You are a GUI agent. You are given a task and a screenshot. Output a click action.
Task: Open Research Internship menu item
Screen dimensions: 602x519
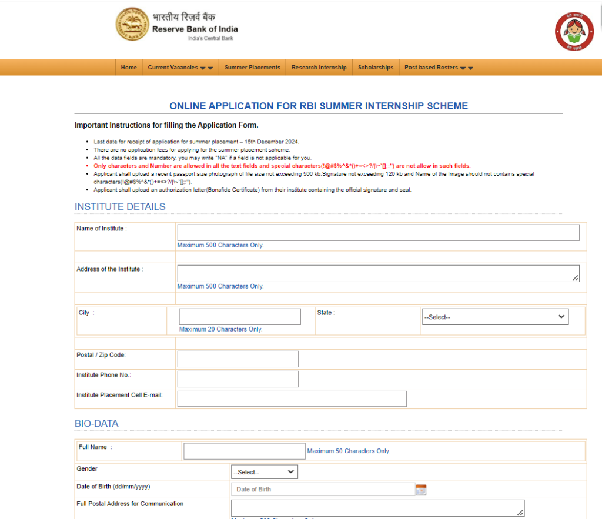click(x=319, y=67)
